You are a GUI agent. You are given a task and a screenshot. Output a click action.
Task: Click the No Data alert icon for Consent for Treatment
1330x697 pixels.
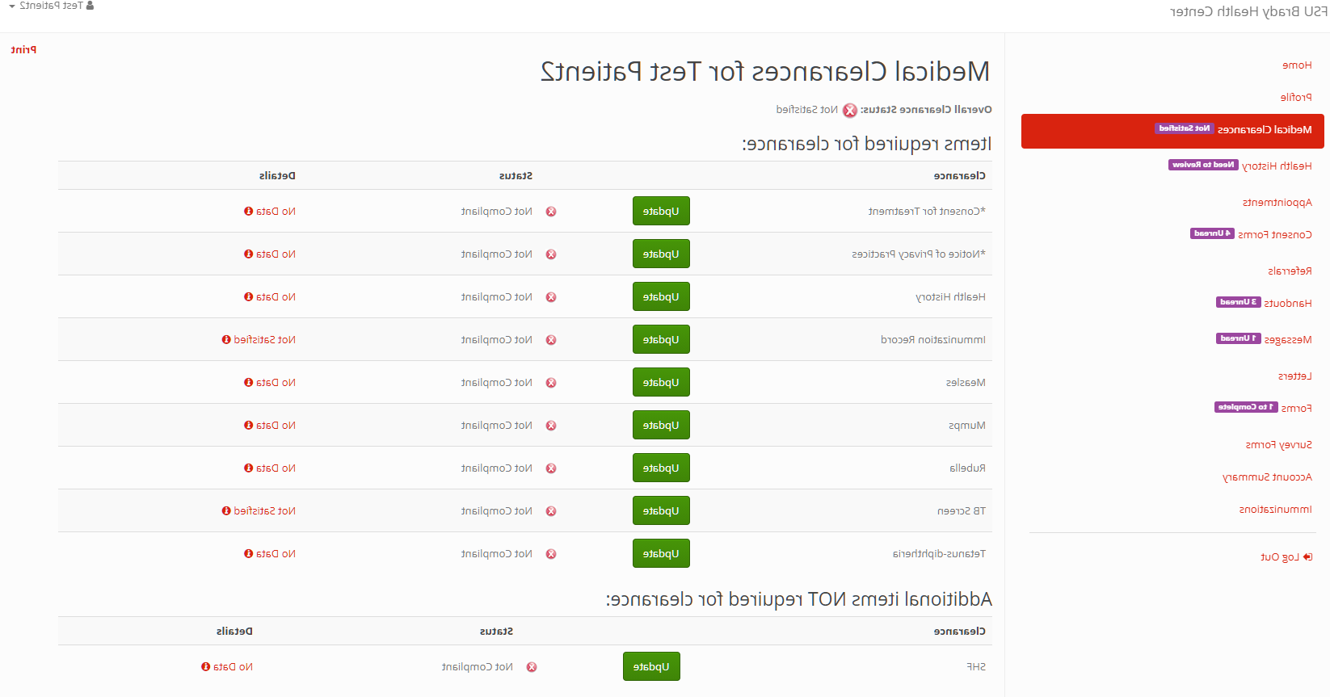pyautogui.click(x=249, y=211)
